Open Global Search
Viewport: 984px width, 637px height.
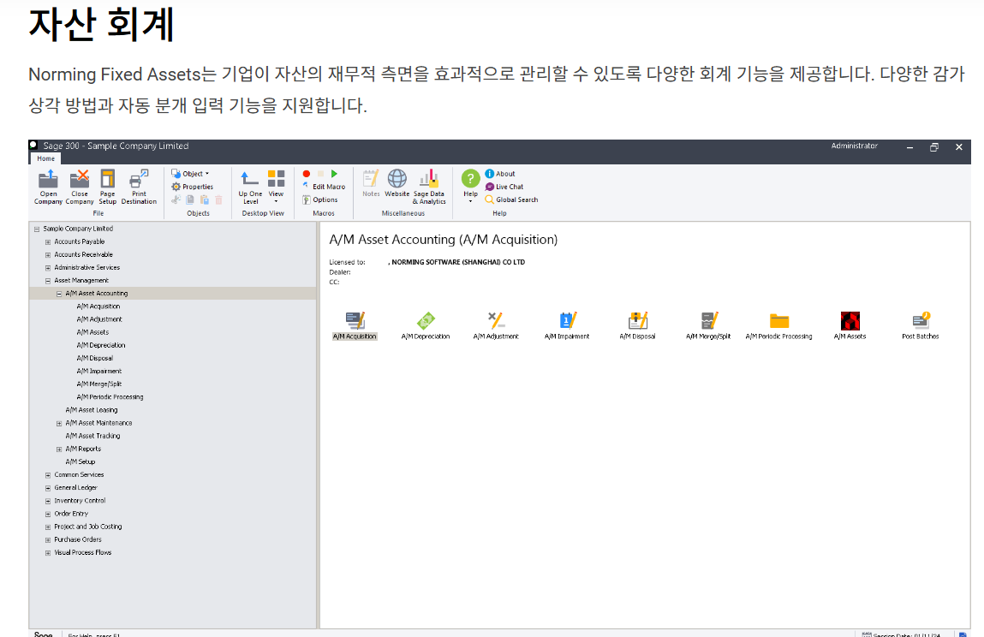pyautogui.click(x=511, y=199)
